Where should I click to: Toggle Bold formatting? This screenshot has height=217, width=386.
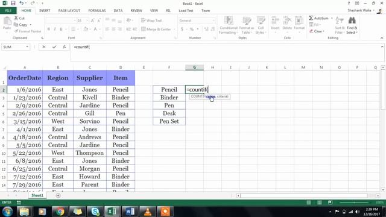click(49, 29)
